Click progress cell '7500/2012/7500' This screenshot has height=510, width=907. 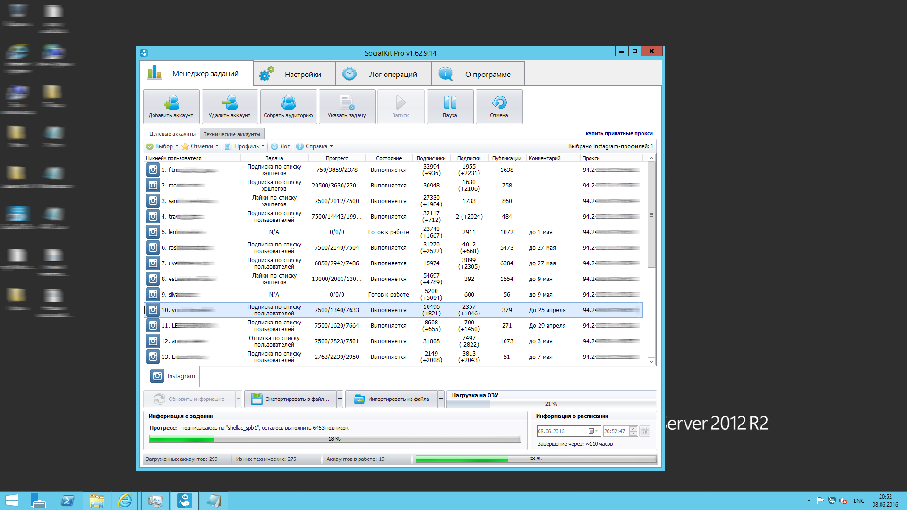point(337,201)
